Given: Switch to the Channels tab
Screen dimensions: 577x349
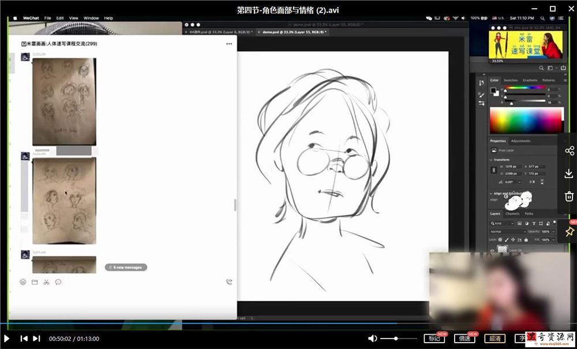Looking at the screenshot, I should click(x=512, y=214).
